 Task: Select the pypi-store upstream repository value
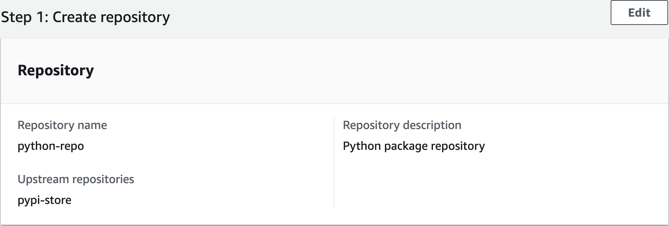point(44,200)
